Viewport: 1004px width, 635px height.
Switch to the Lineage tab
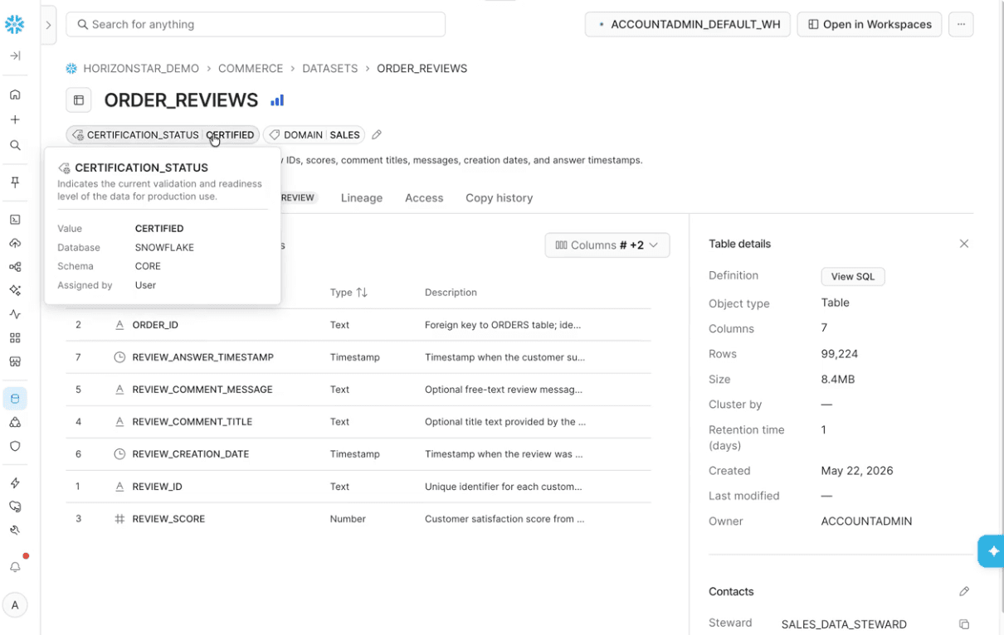(362, 198)
